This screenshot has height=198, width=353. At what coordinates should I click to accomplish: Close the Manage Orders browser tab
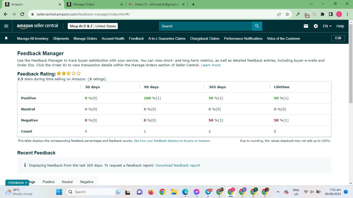coord(122,4)
